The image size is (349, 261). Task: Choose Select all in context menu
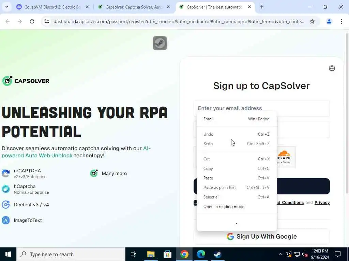(x=237, y=197)
